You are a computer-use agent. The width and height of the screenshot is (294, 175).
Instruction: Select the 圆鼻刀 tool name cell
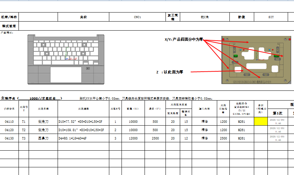coord(43,138)
